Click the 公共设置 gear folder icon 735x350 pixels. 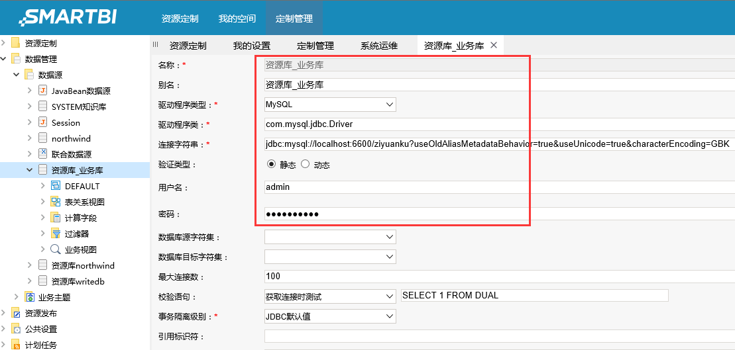16,329
